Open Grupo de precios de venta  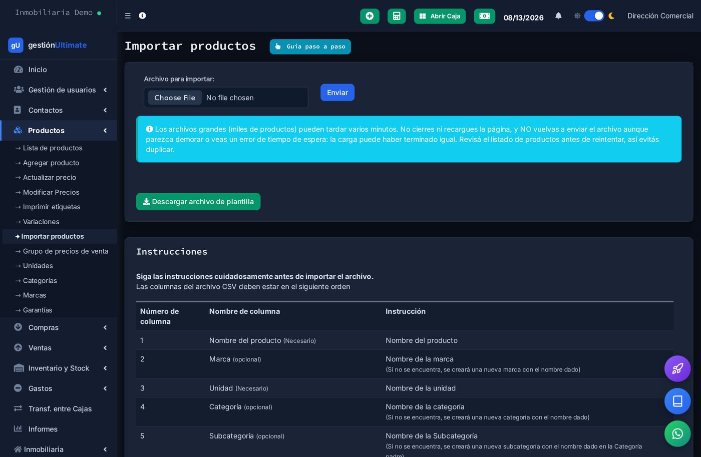pos(66,251)
